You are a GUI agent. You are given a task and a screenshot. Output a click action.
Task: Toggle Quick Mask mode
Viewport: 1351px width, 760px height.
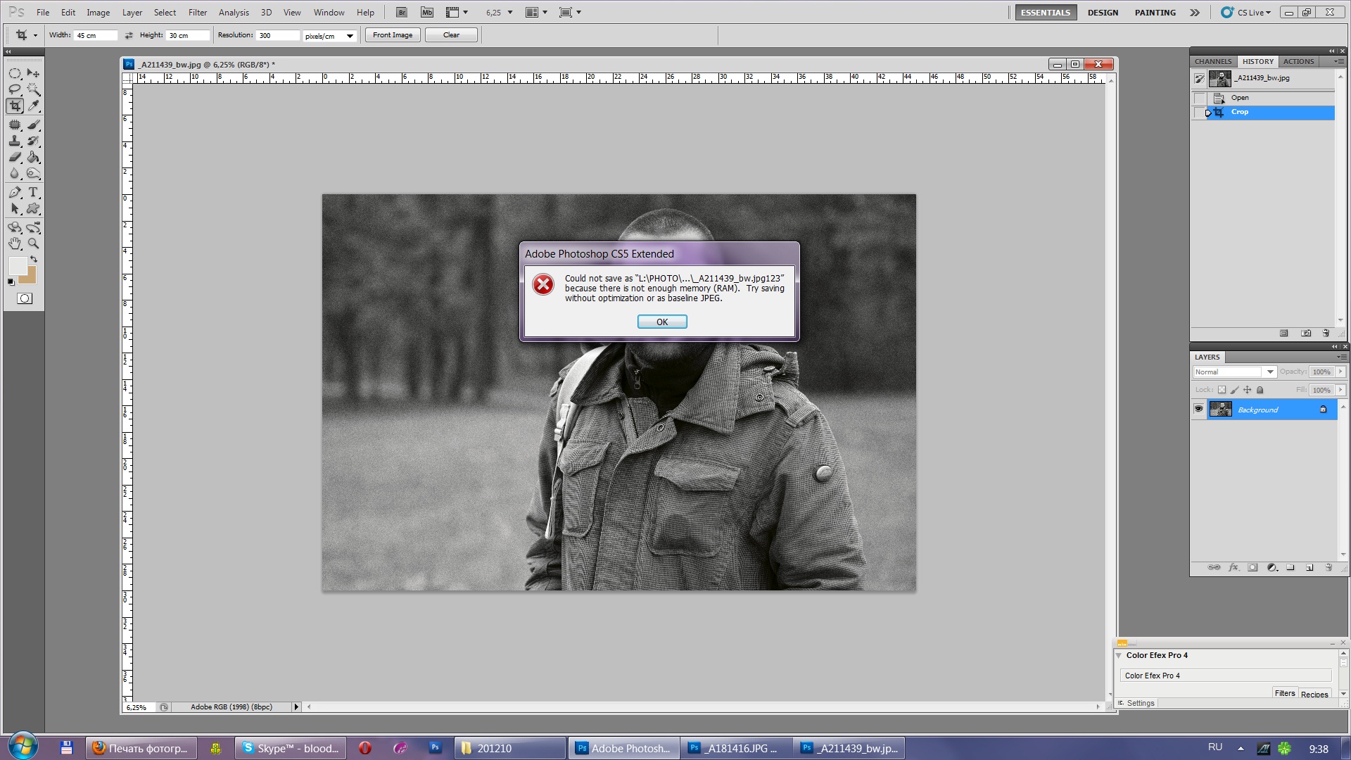click(x=25, y=298)
